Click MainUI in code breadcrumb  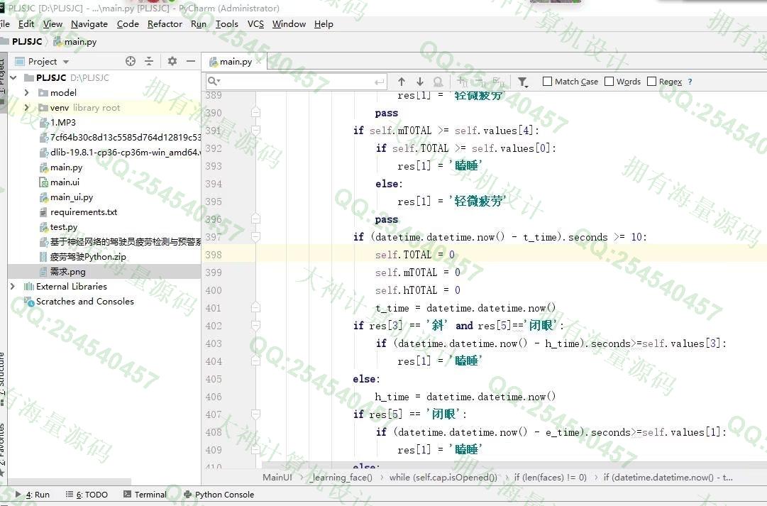(277, 477)
